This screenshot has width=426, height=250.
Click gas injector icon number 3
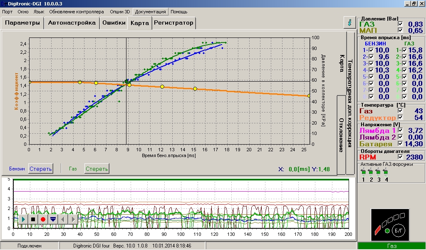click(x=379, y=172)
